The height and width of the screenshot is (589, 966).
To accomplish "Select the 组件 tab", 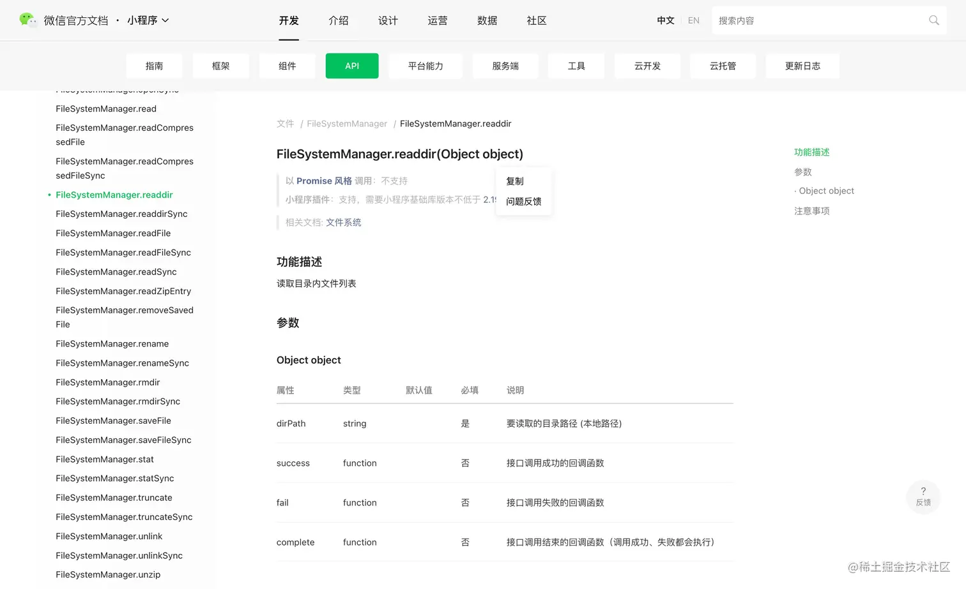I will [287, 66].
